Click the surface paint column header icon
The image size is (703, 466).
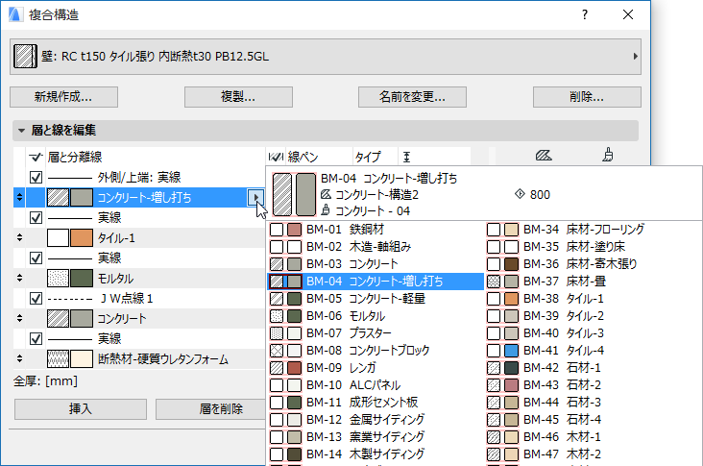pos(608,155)
